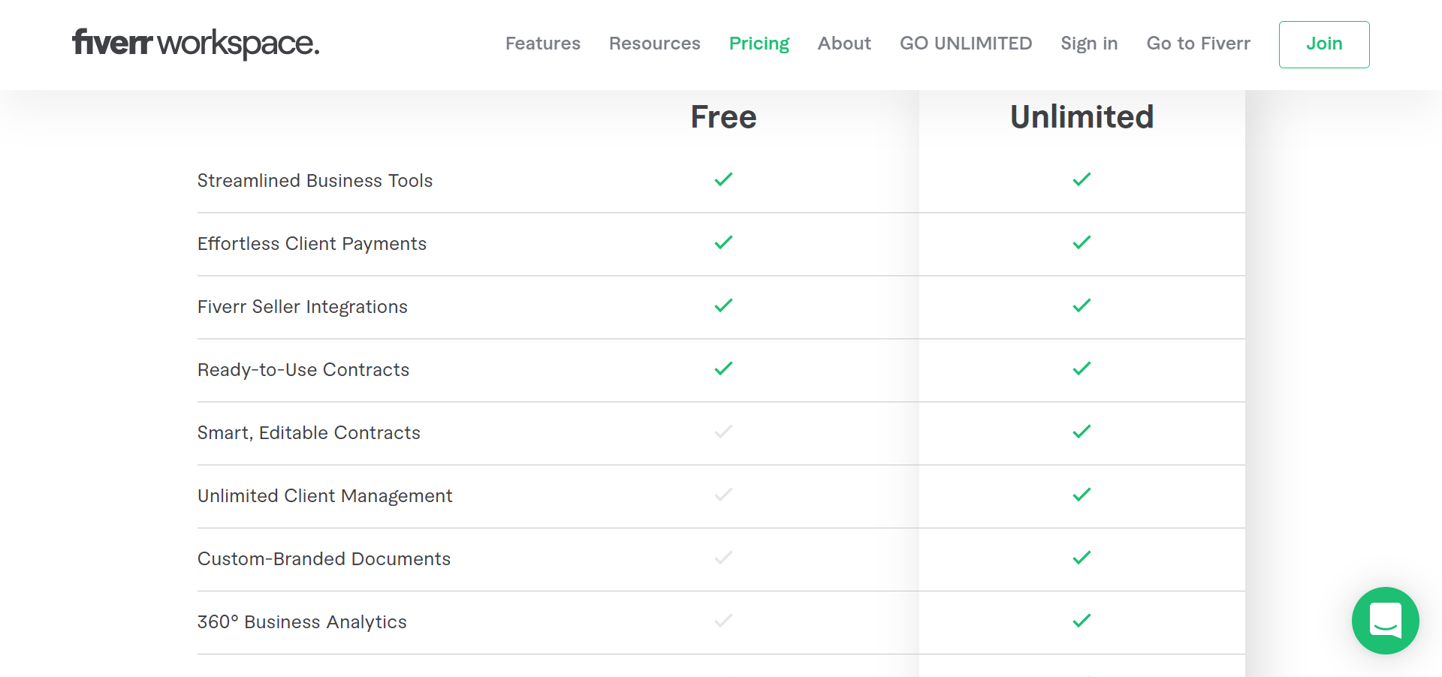Click the Sign in link
Image resolution: width=1442 pixels, height=677 pixels.
[x=1088, y=44]
